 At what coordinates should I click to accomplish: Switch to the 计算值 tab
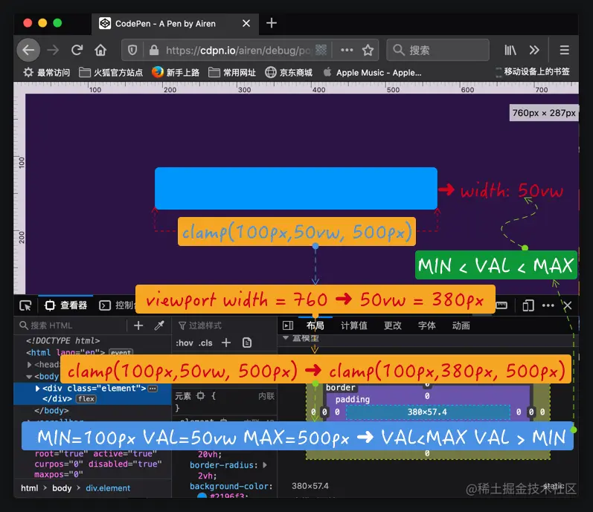point(353,325)
